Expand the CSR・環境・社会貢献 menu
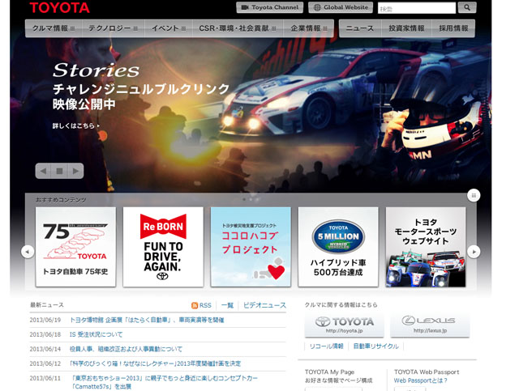Screen dimensions: 519x391 tap(238, 28)
